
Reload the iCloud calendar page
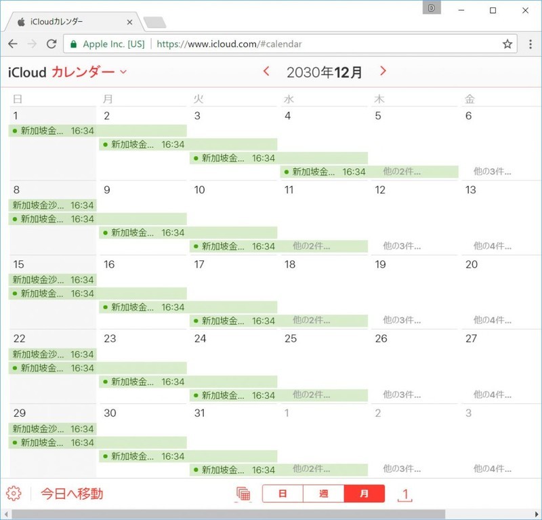[x=51, y=44]
